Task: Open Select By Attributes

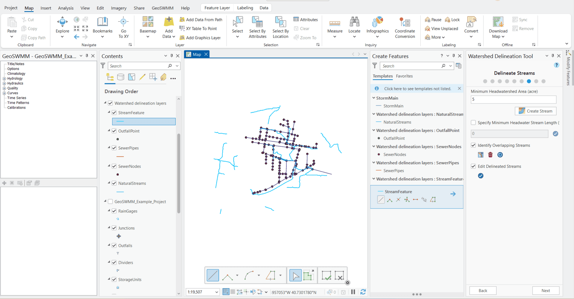Action: 257,27
